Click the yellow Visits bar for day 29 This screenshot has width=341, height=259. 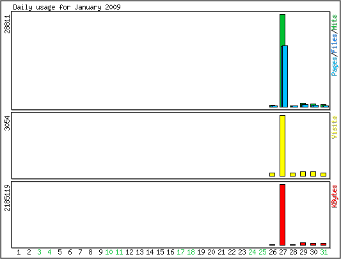[303, 174]
